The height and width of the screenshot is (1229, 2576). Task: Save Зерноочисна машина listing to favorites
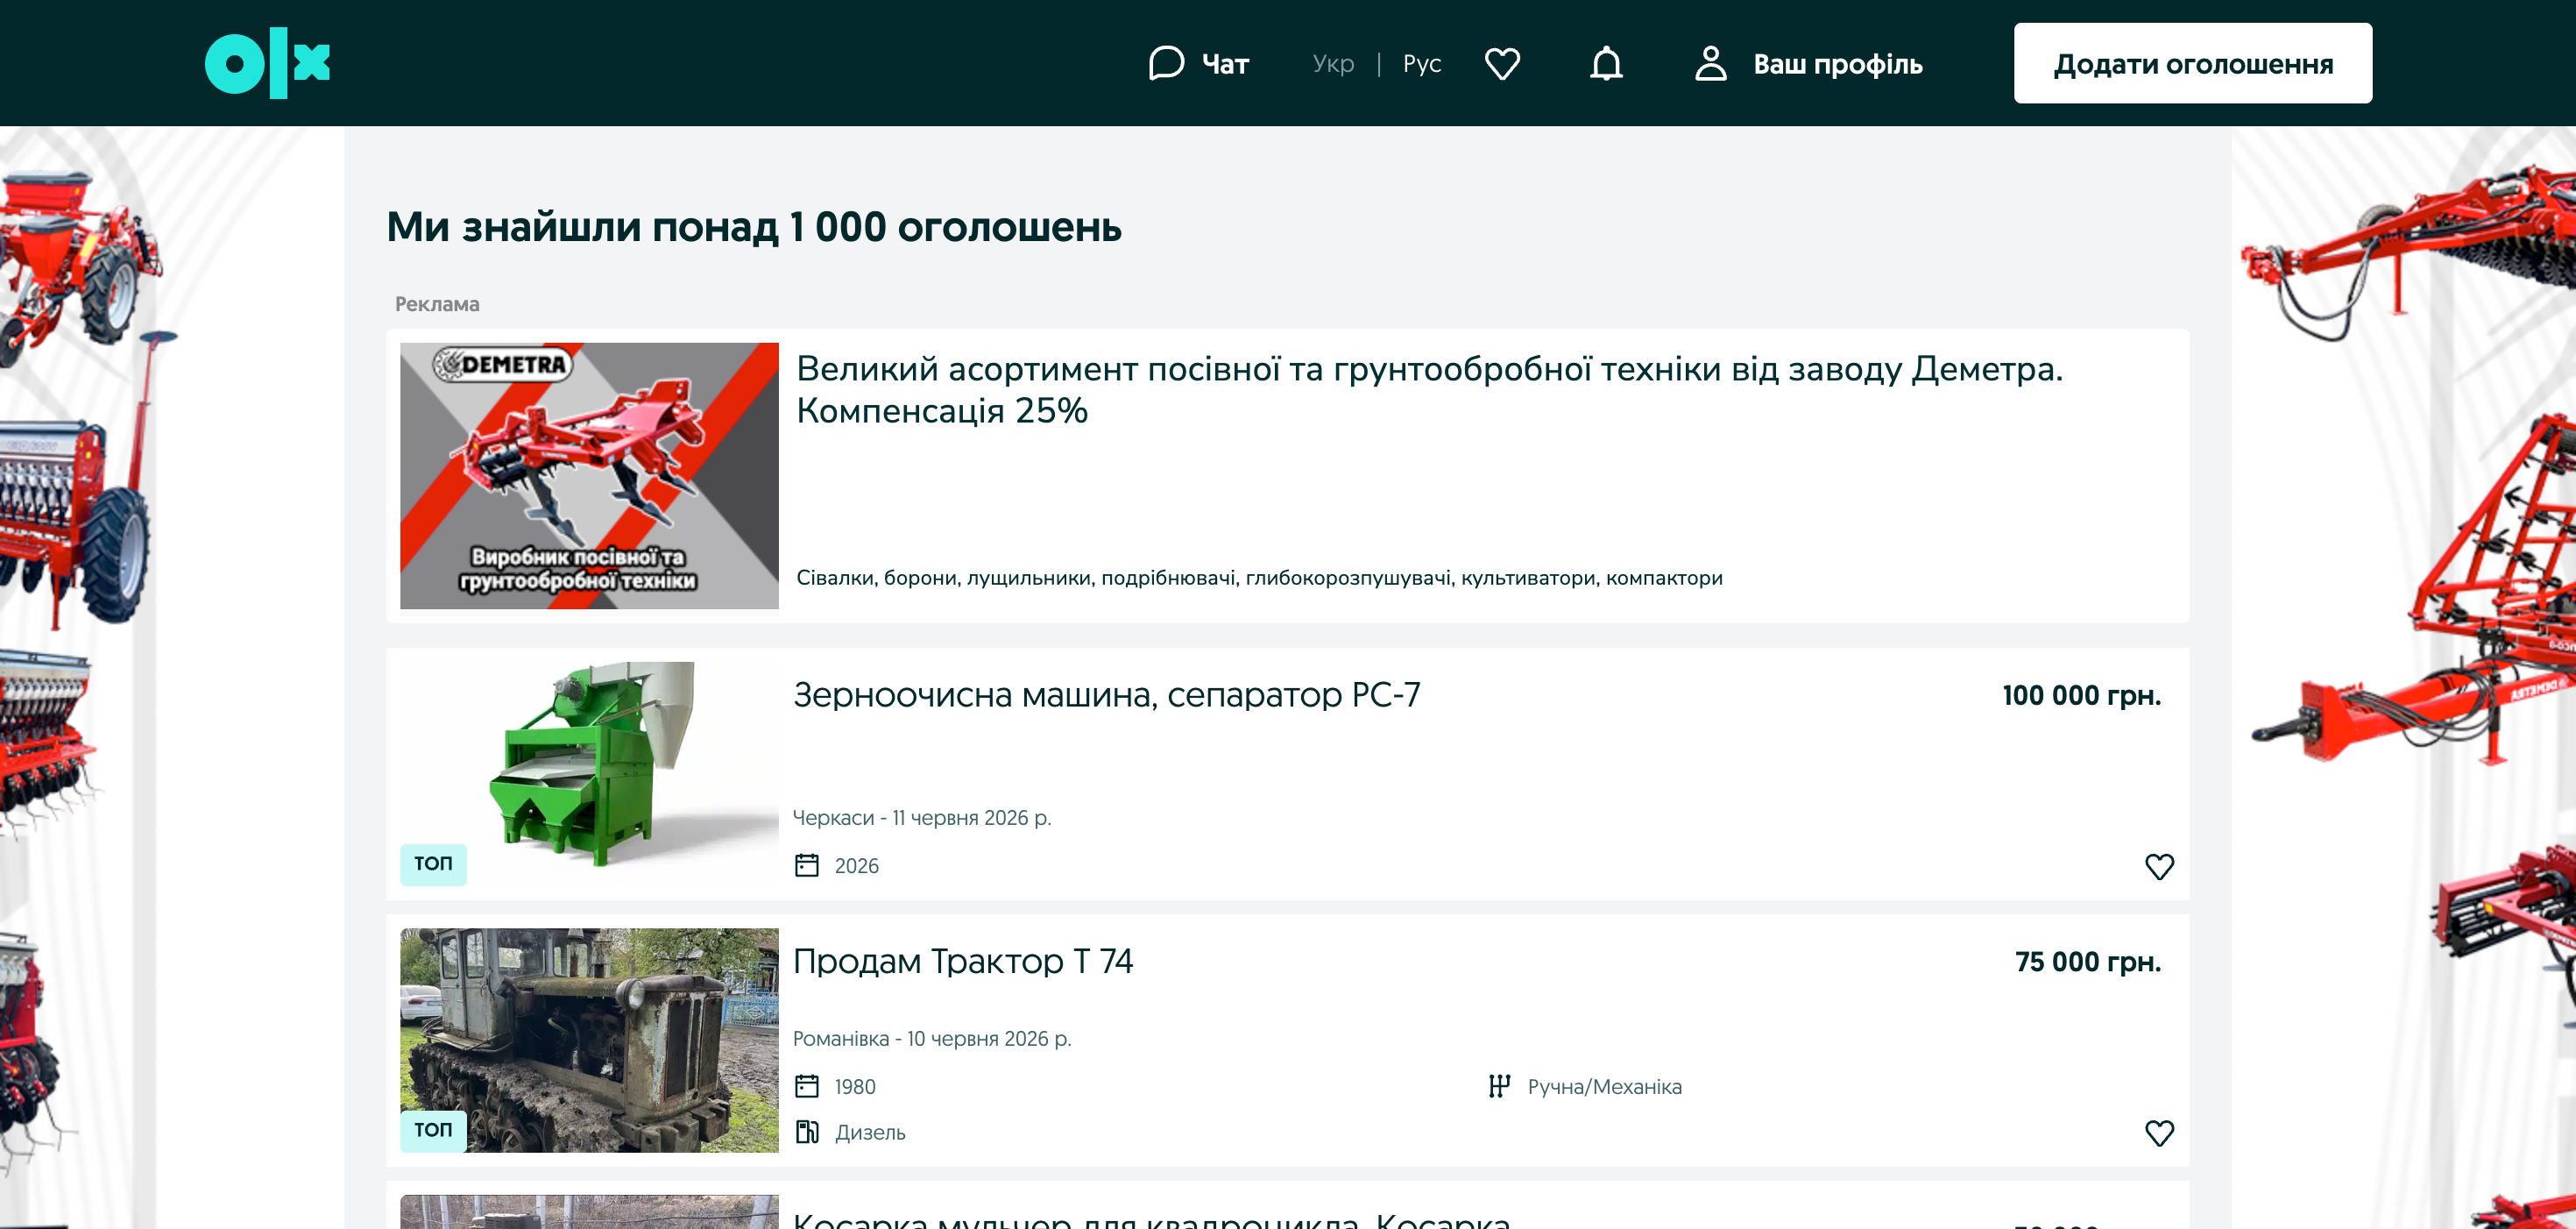click(2159, 866)
